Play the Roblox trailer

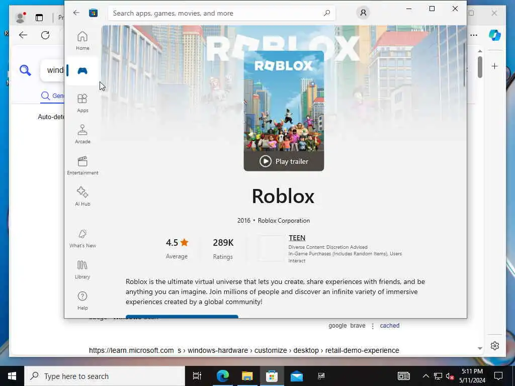click(x=284, y=161)
